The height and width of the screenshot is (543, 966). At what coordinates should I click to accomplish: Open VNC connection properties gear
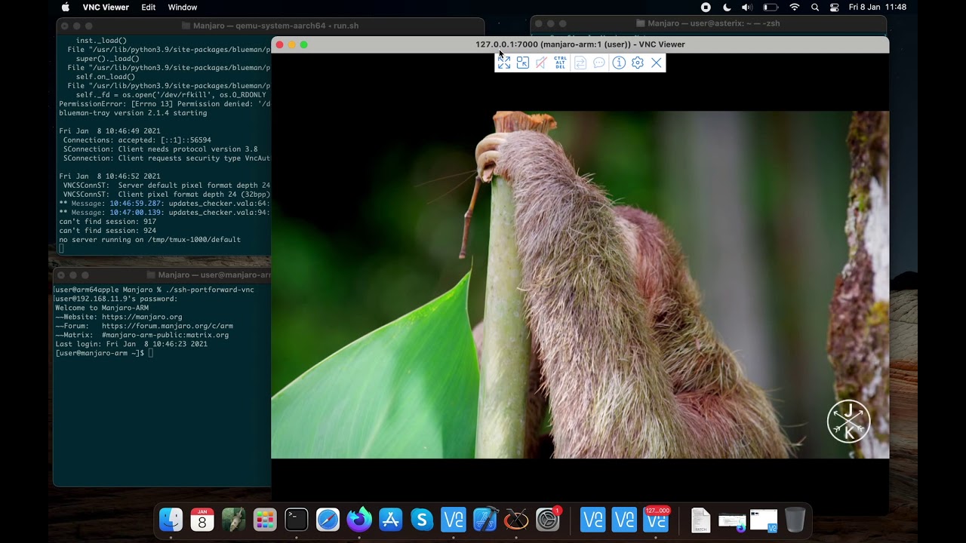638,63
